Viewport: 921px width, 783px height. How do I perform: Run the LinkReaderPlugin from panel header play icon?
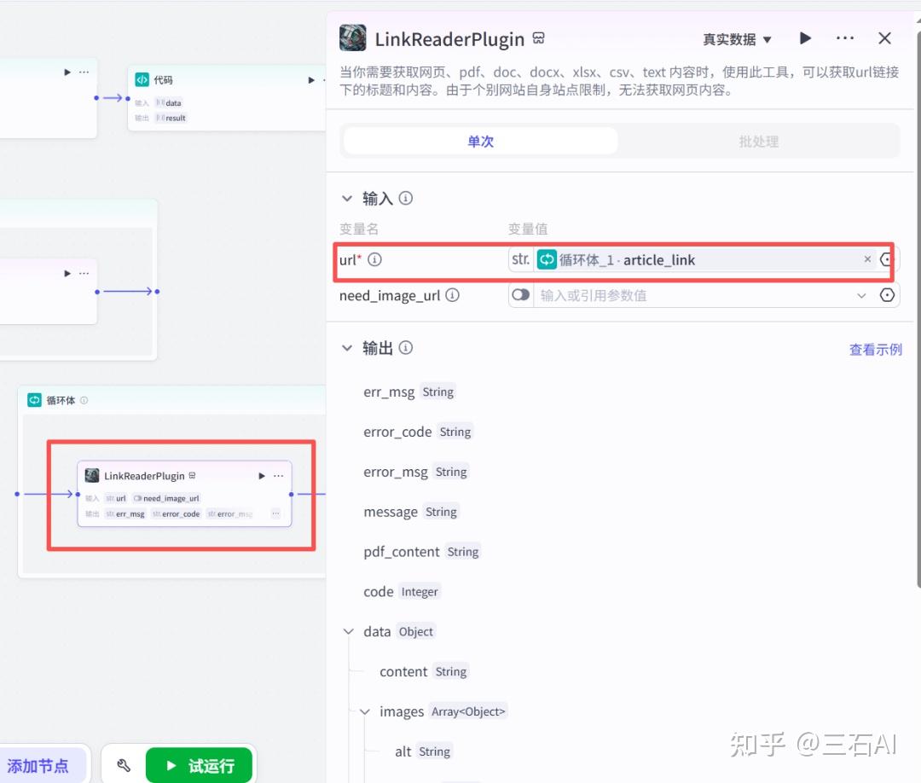(x=805, y=38)
